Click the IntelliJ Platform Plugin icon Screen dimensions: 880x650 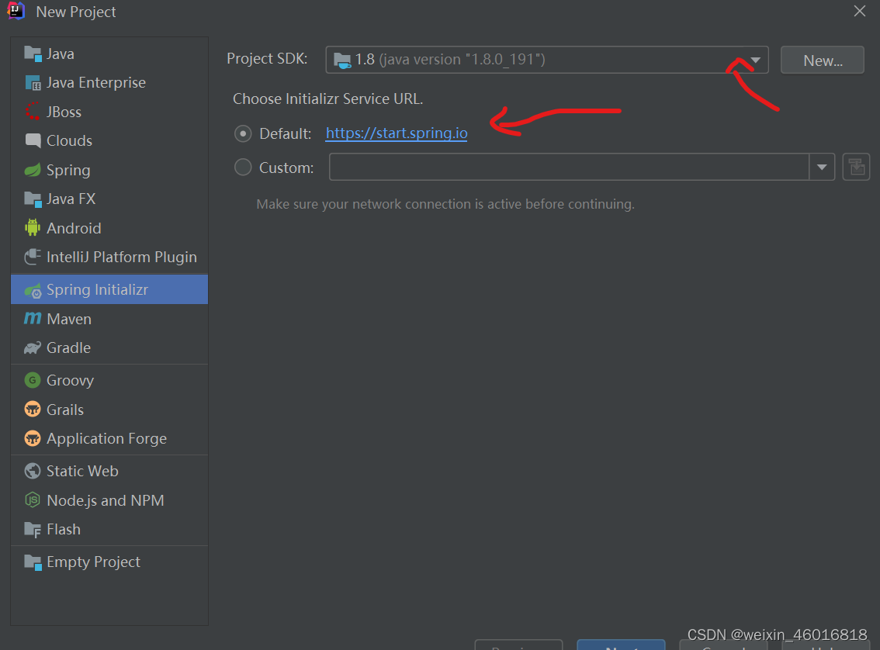pos(33,257)
